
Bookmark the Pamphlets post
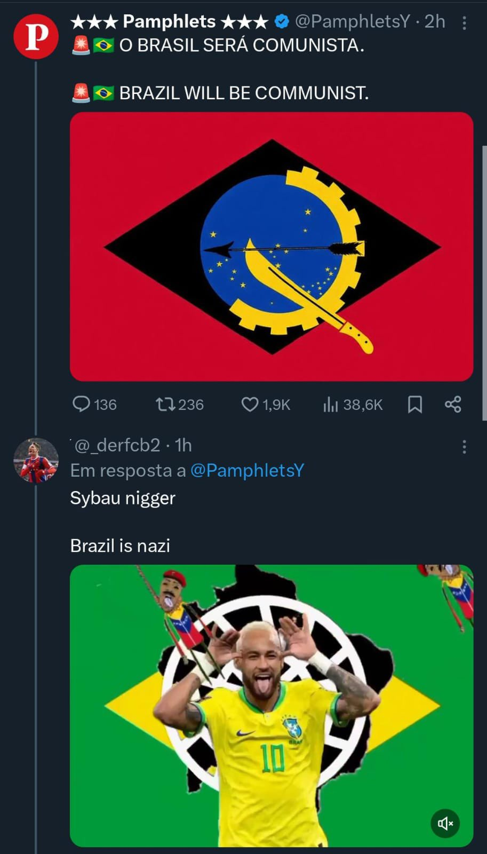[415, 404]
